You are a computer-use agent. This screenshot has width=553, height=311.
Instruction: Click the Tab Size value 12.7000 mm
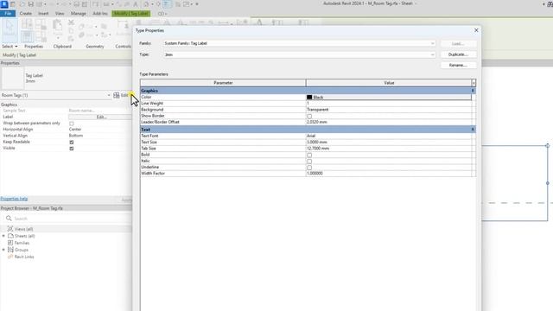[389, 149]
